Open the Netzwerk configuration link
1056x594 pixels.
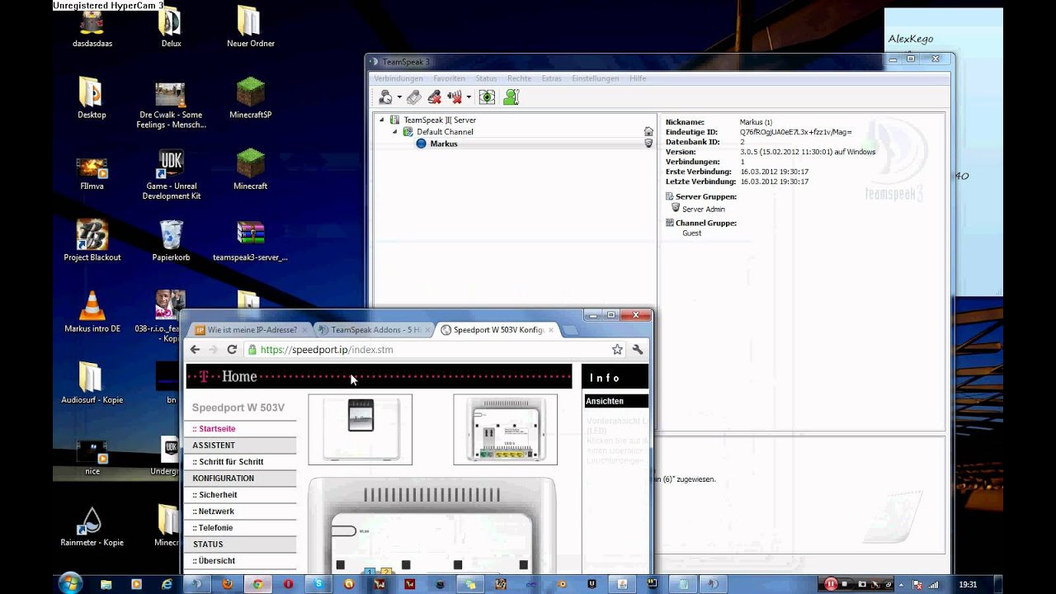216,511
